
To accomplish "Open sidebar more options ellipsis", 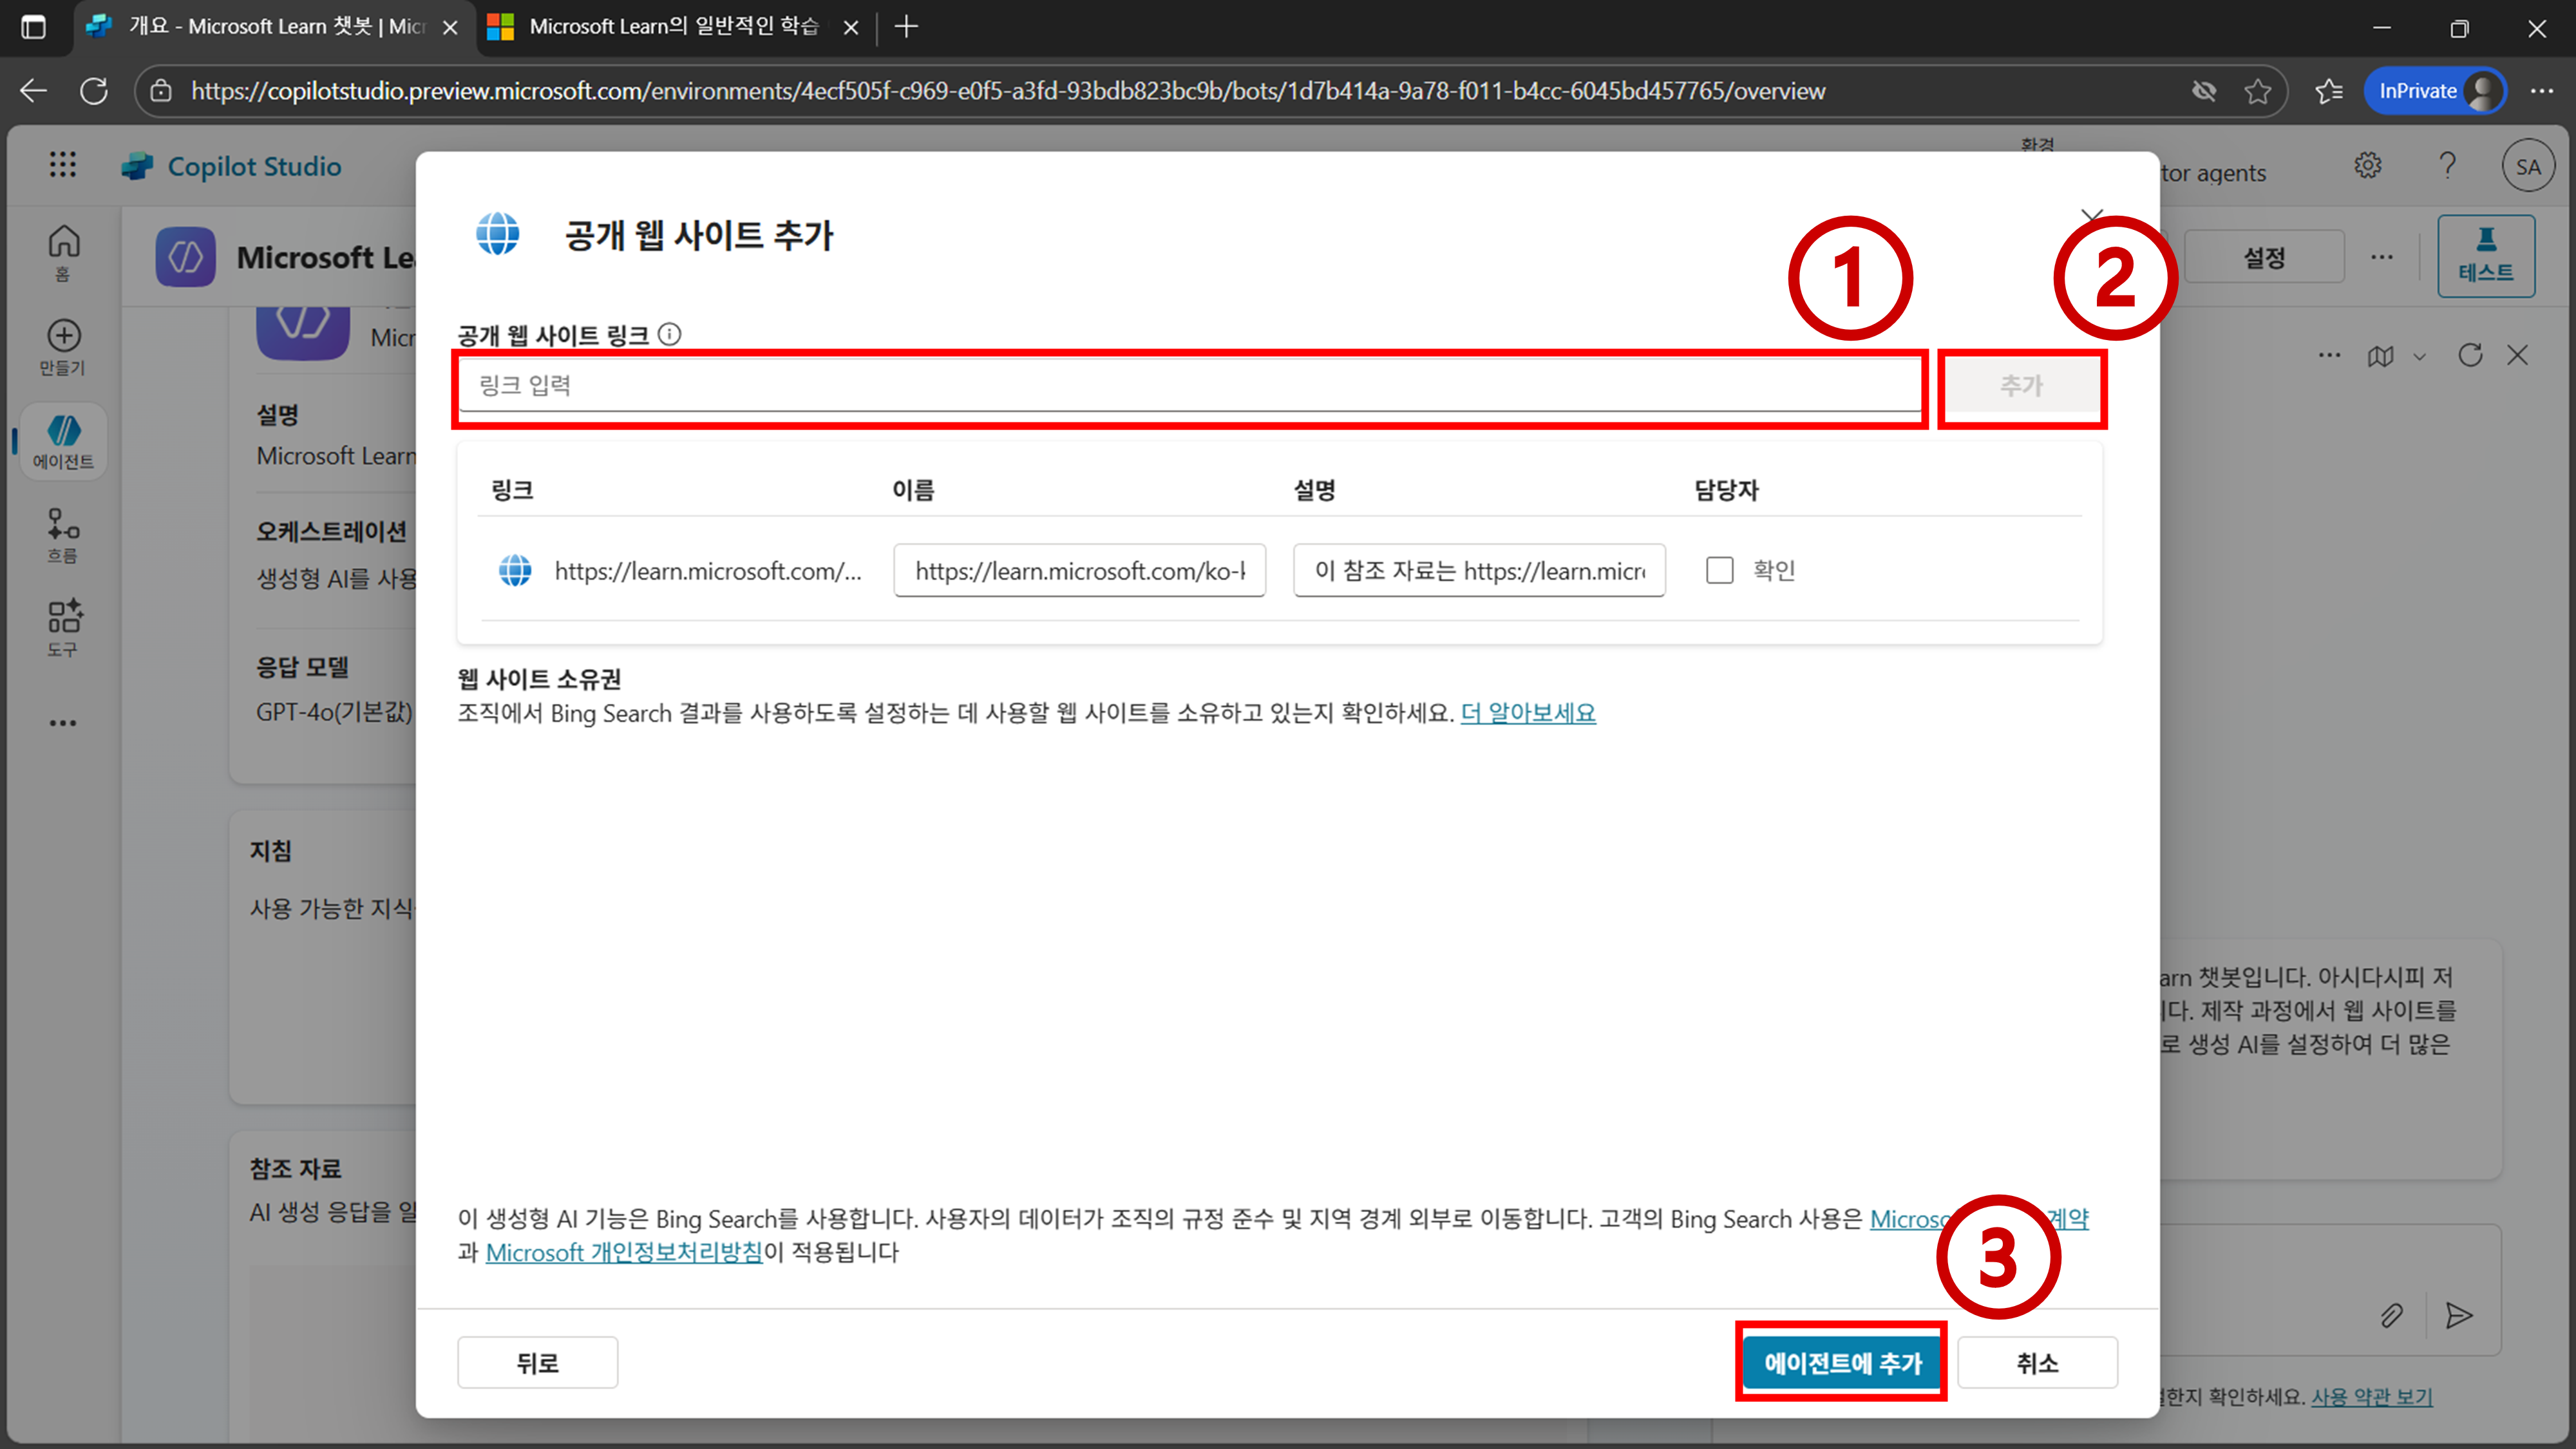I will pos(63,723).
